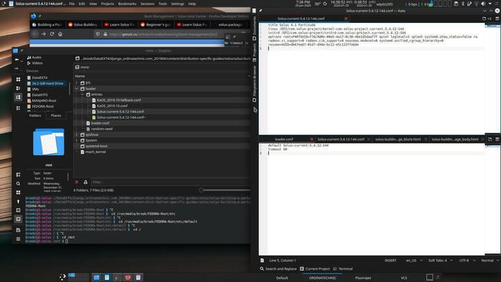Open the Videos place in Dolphin
501x282 pixels.
point(37,63)
